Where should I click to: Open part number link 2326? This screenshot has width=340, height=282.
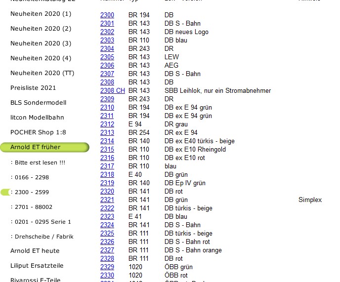pyautogui.click(x=107, y=242)
